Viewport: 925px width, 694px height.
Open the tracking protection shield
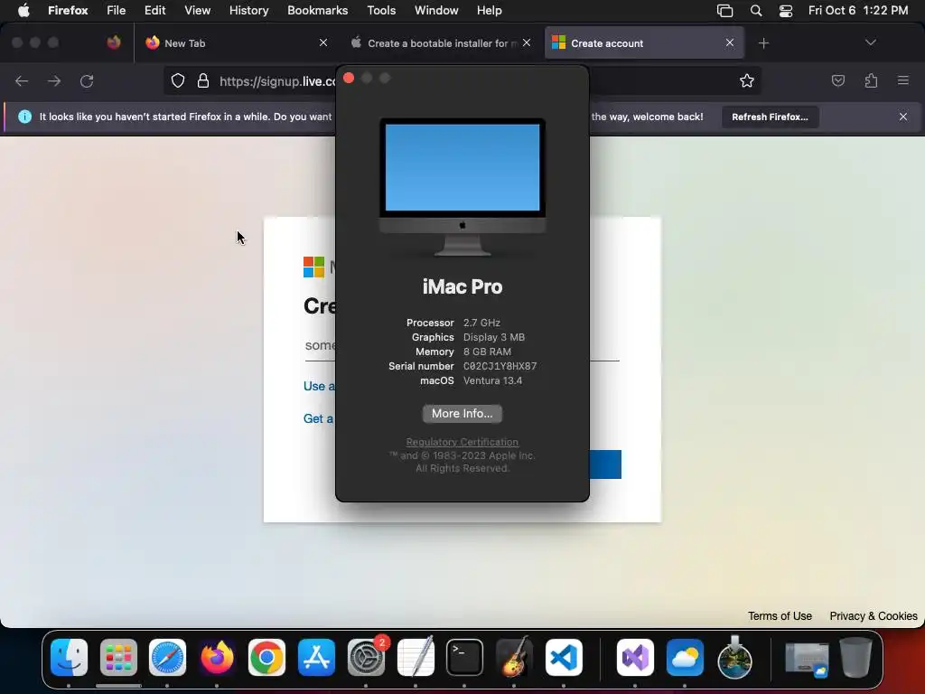[178, 80]
